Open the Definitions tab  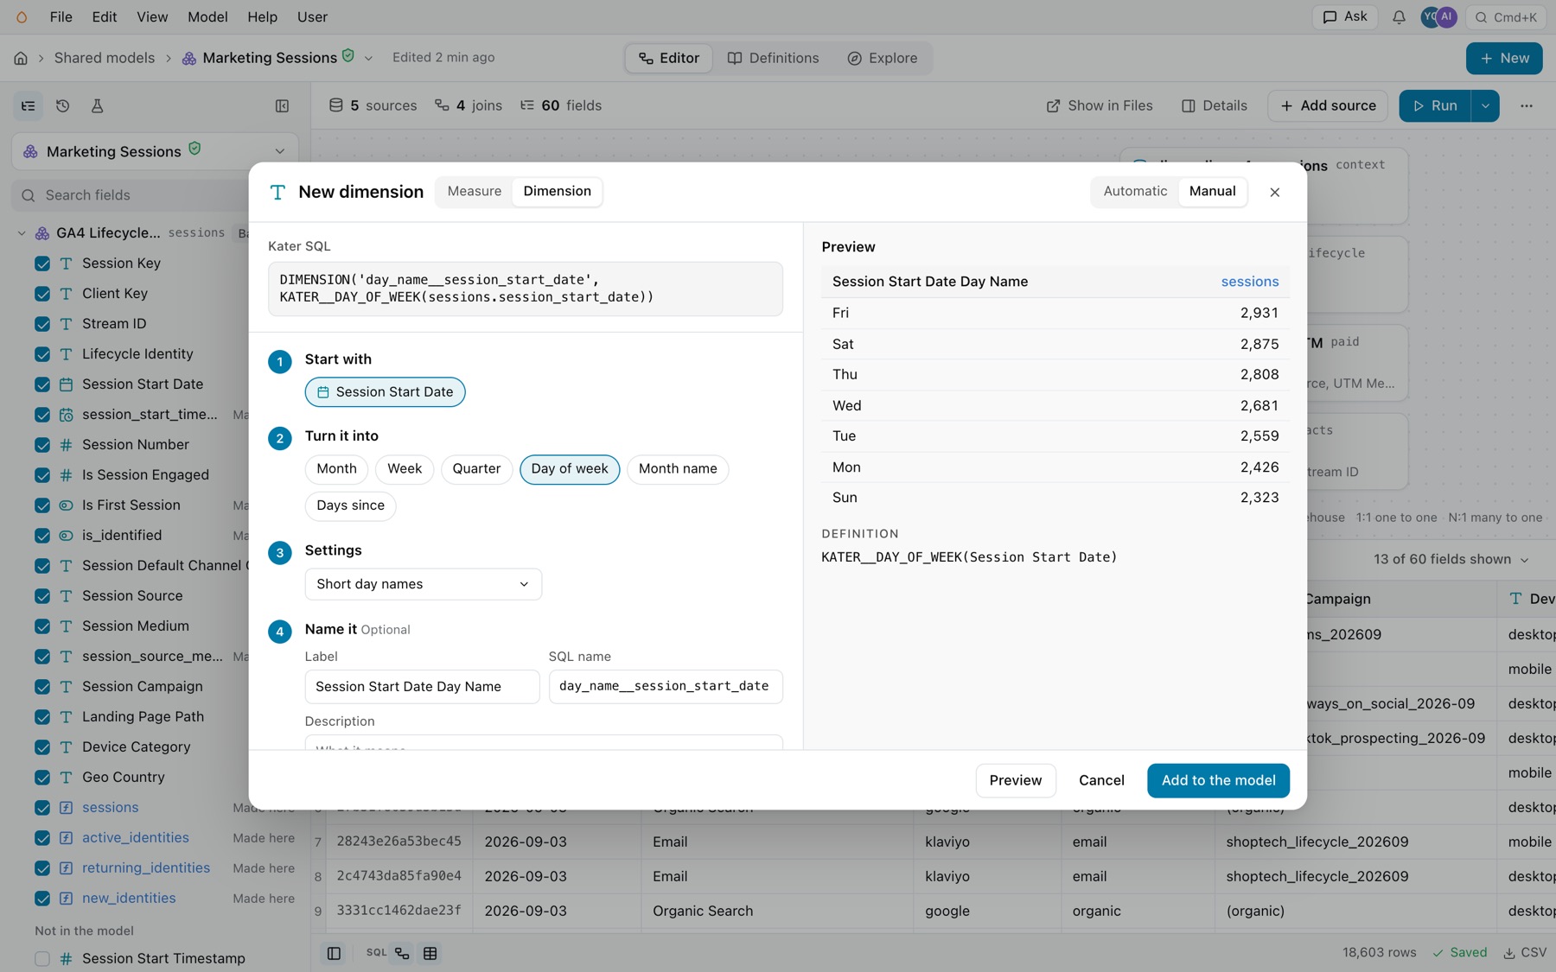(773, 58)
